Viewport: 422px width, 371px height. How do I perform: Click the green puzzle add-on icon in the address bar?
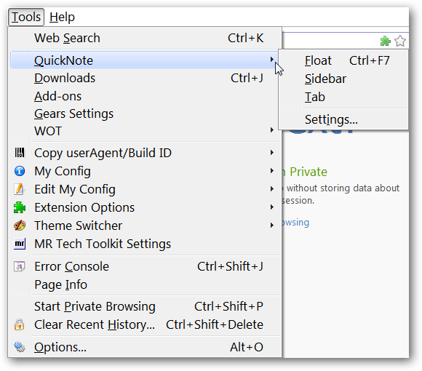[386, 41]
